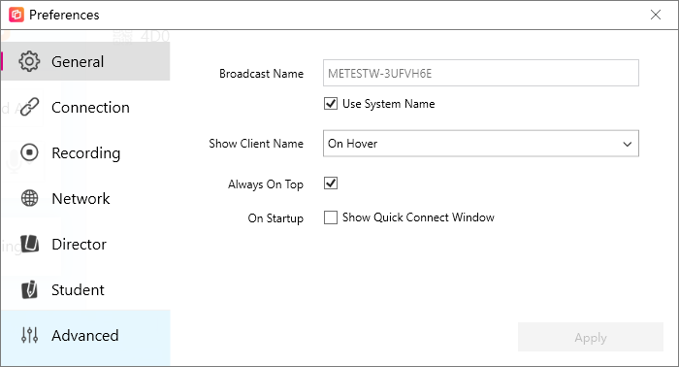Click the Advanced sliders icon
This screenshot has width=679, height=367.
29,335
